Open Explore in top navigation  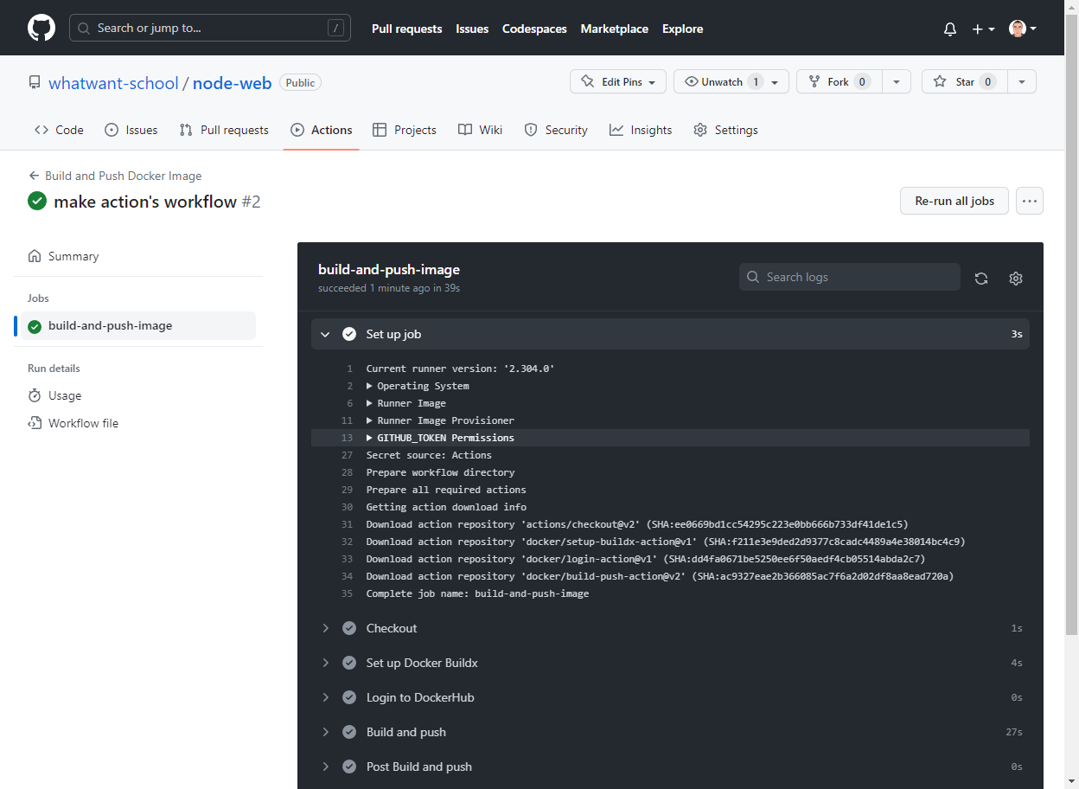[682, 29]
